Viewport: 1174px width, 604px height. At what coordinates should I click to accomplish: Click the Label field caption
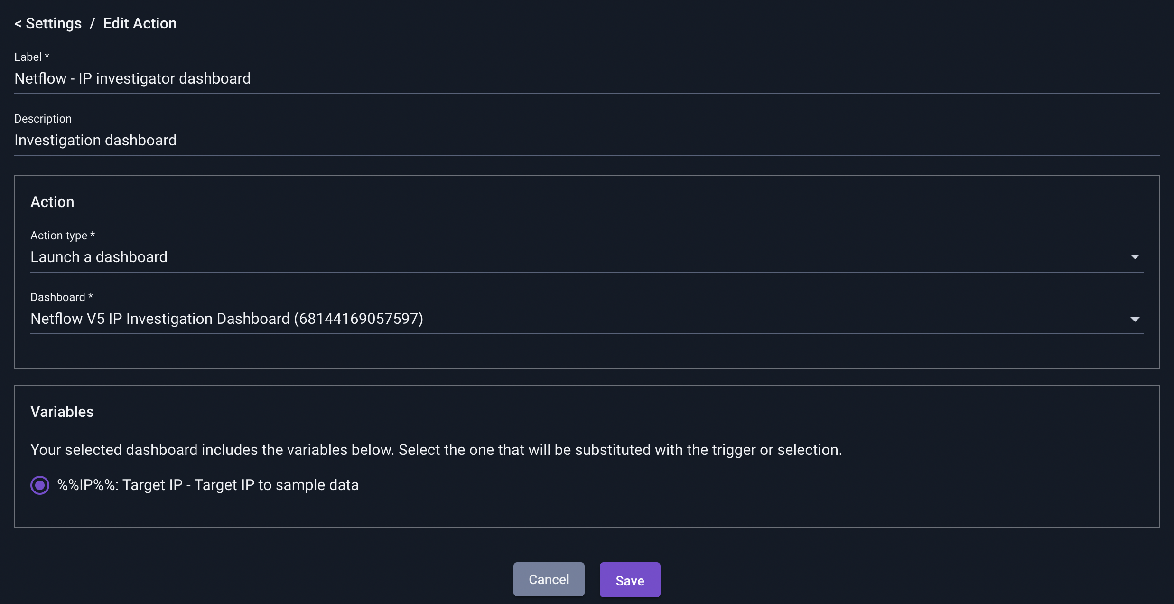[x=32, y=57]
